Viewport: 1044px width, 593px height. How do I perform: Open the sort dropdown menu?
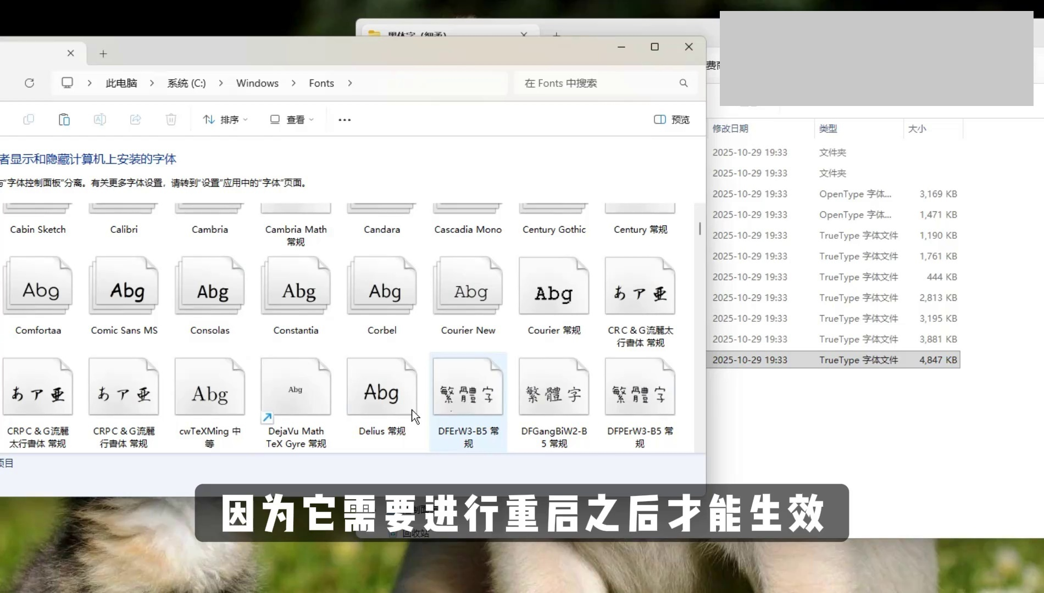coord(225,120)
